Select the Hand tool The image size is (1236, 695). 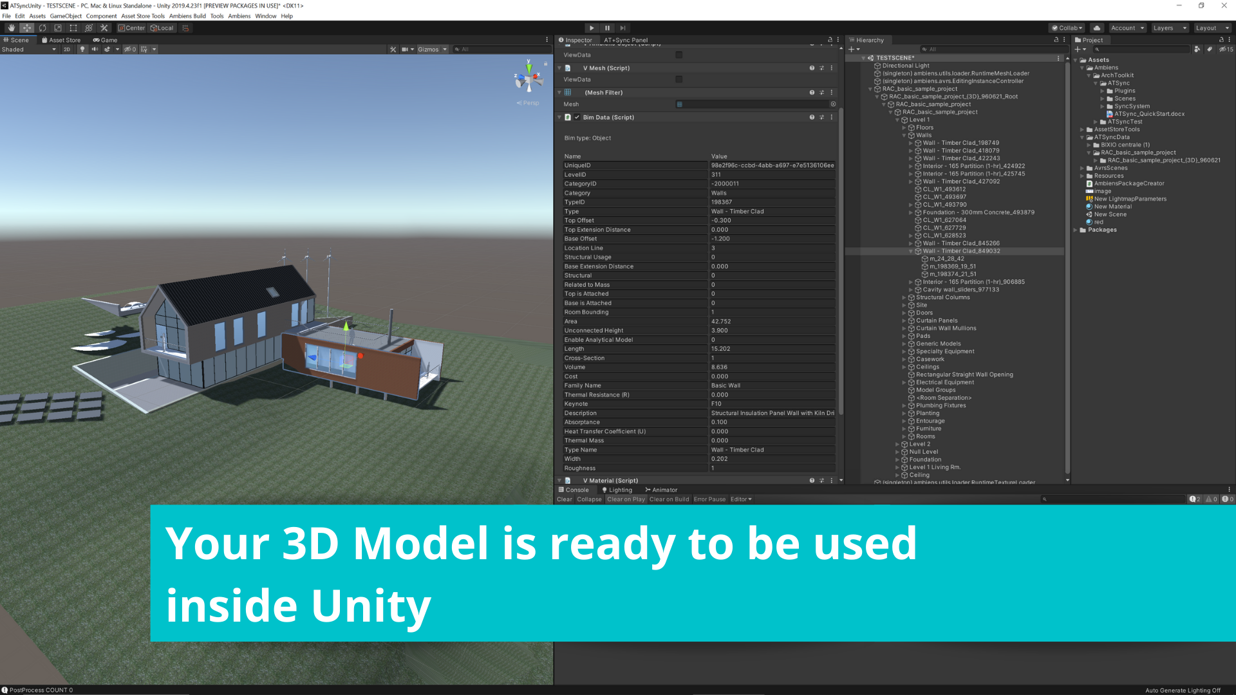coord(11,28)
